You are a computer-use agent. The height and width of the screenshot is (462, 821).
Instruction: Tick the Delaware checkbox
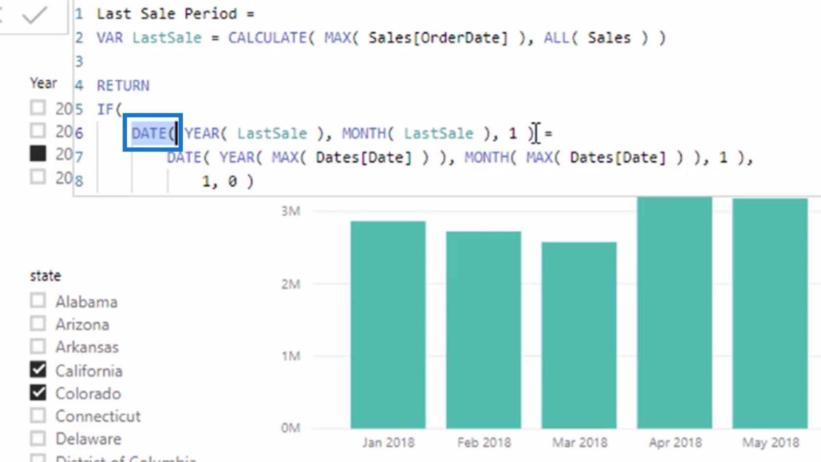(x=38, y=438)
